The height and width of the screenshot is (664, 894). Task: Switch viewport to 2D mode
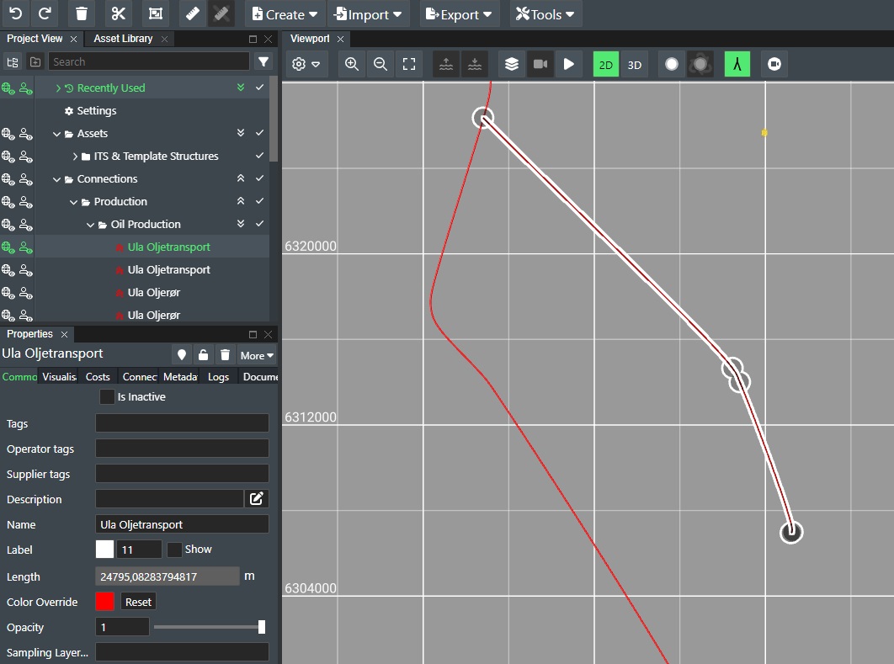[606, 65]
